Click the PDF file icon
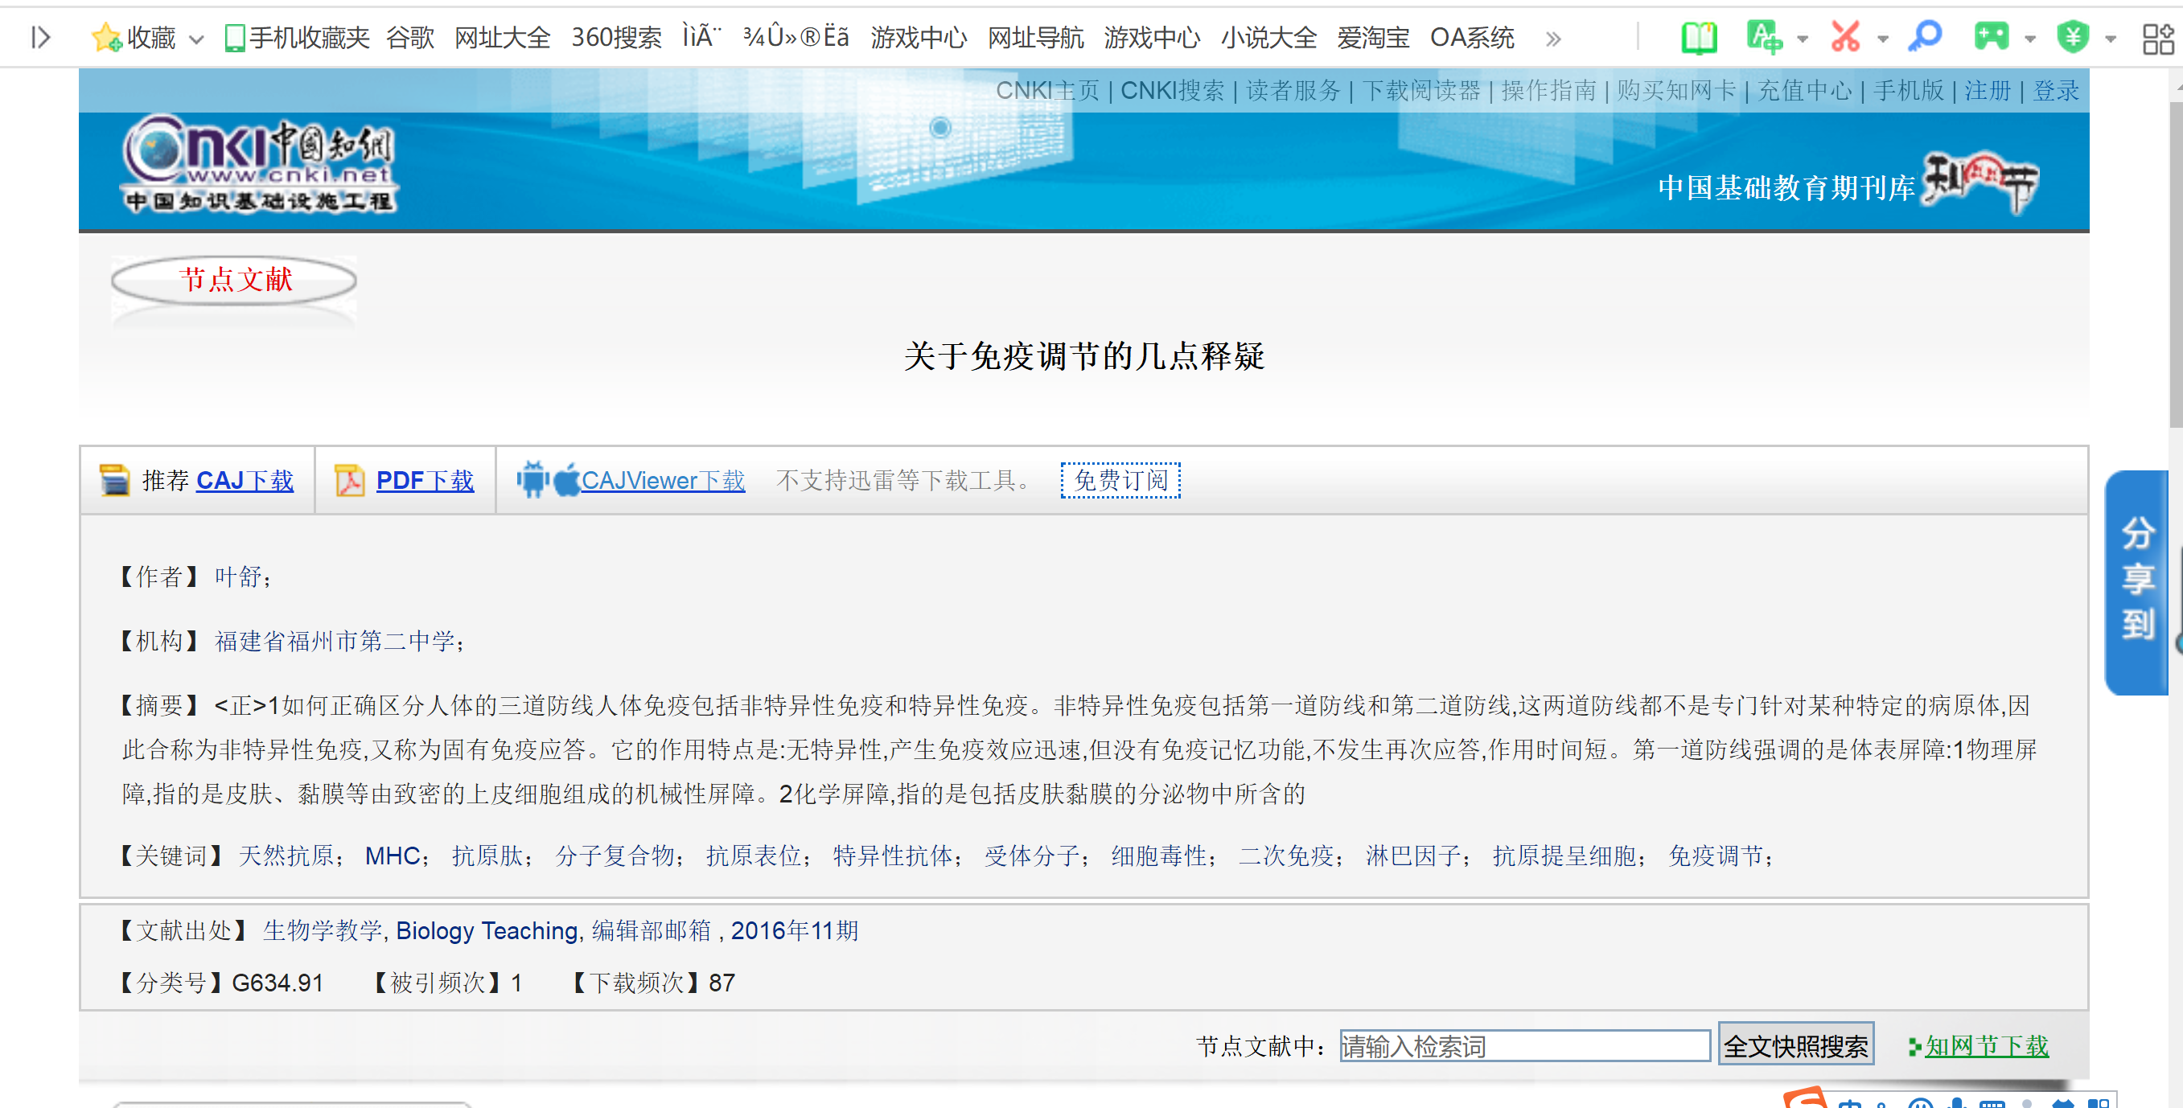Image resolution: width=2183 pixels, height=1108 pixels. click(x=349, y=480)
